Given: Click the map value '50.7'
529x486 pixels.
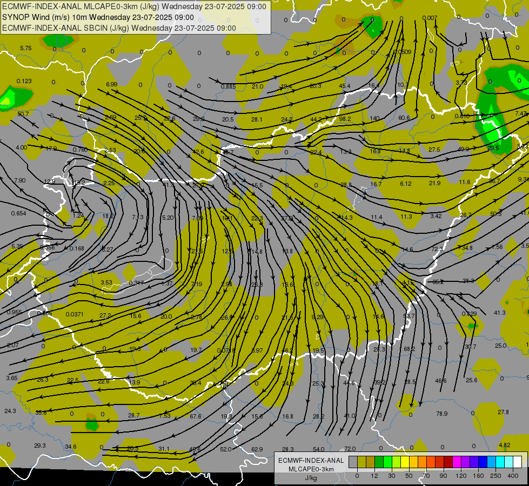Looking at the screenshot, I should click(x=23, y=114).
